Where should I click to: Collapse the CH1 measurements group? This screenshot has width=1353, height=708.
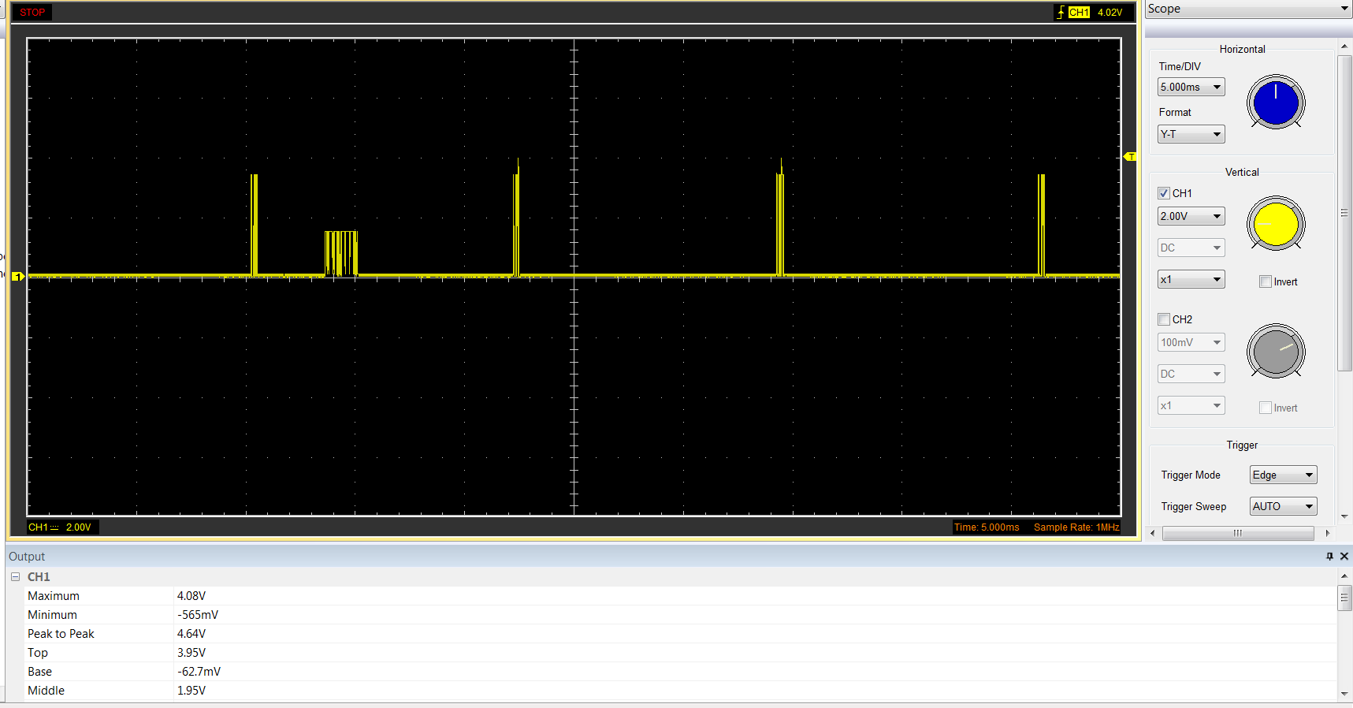tap(15, 577)
